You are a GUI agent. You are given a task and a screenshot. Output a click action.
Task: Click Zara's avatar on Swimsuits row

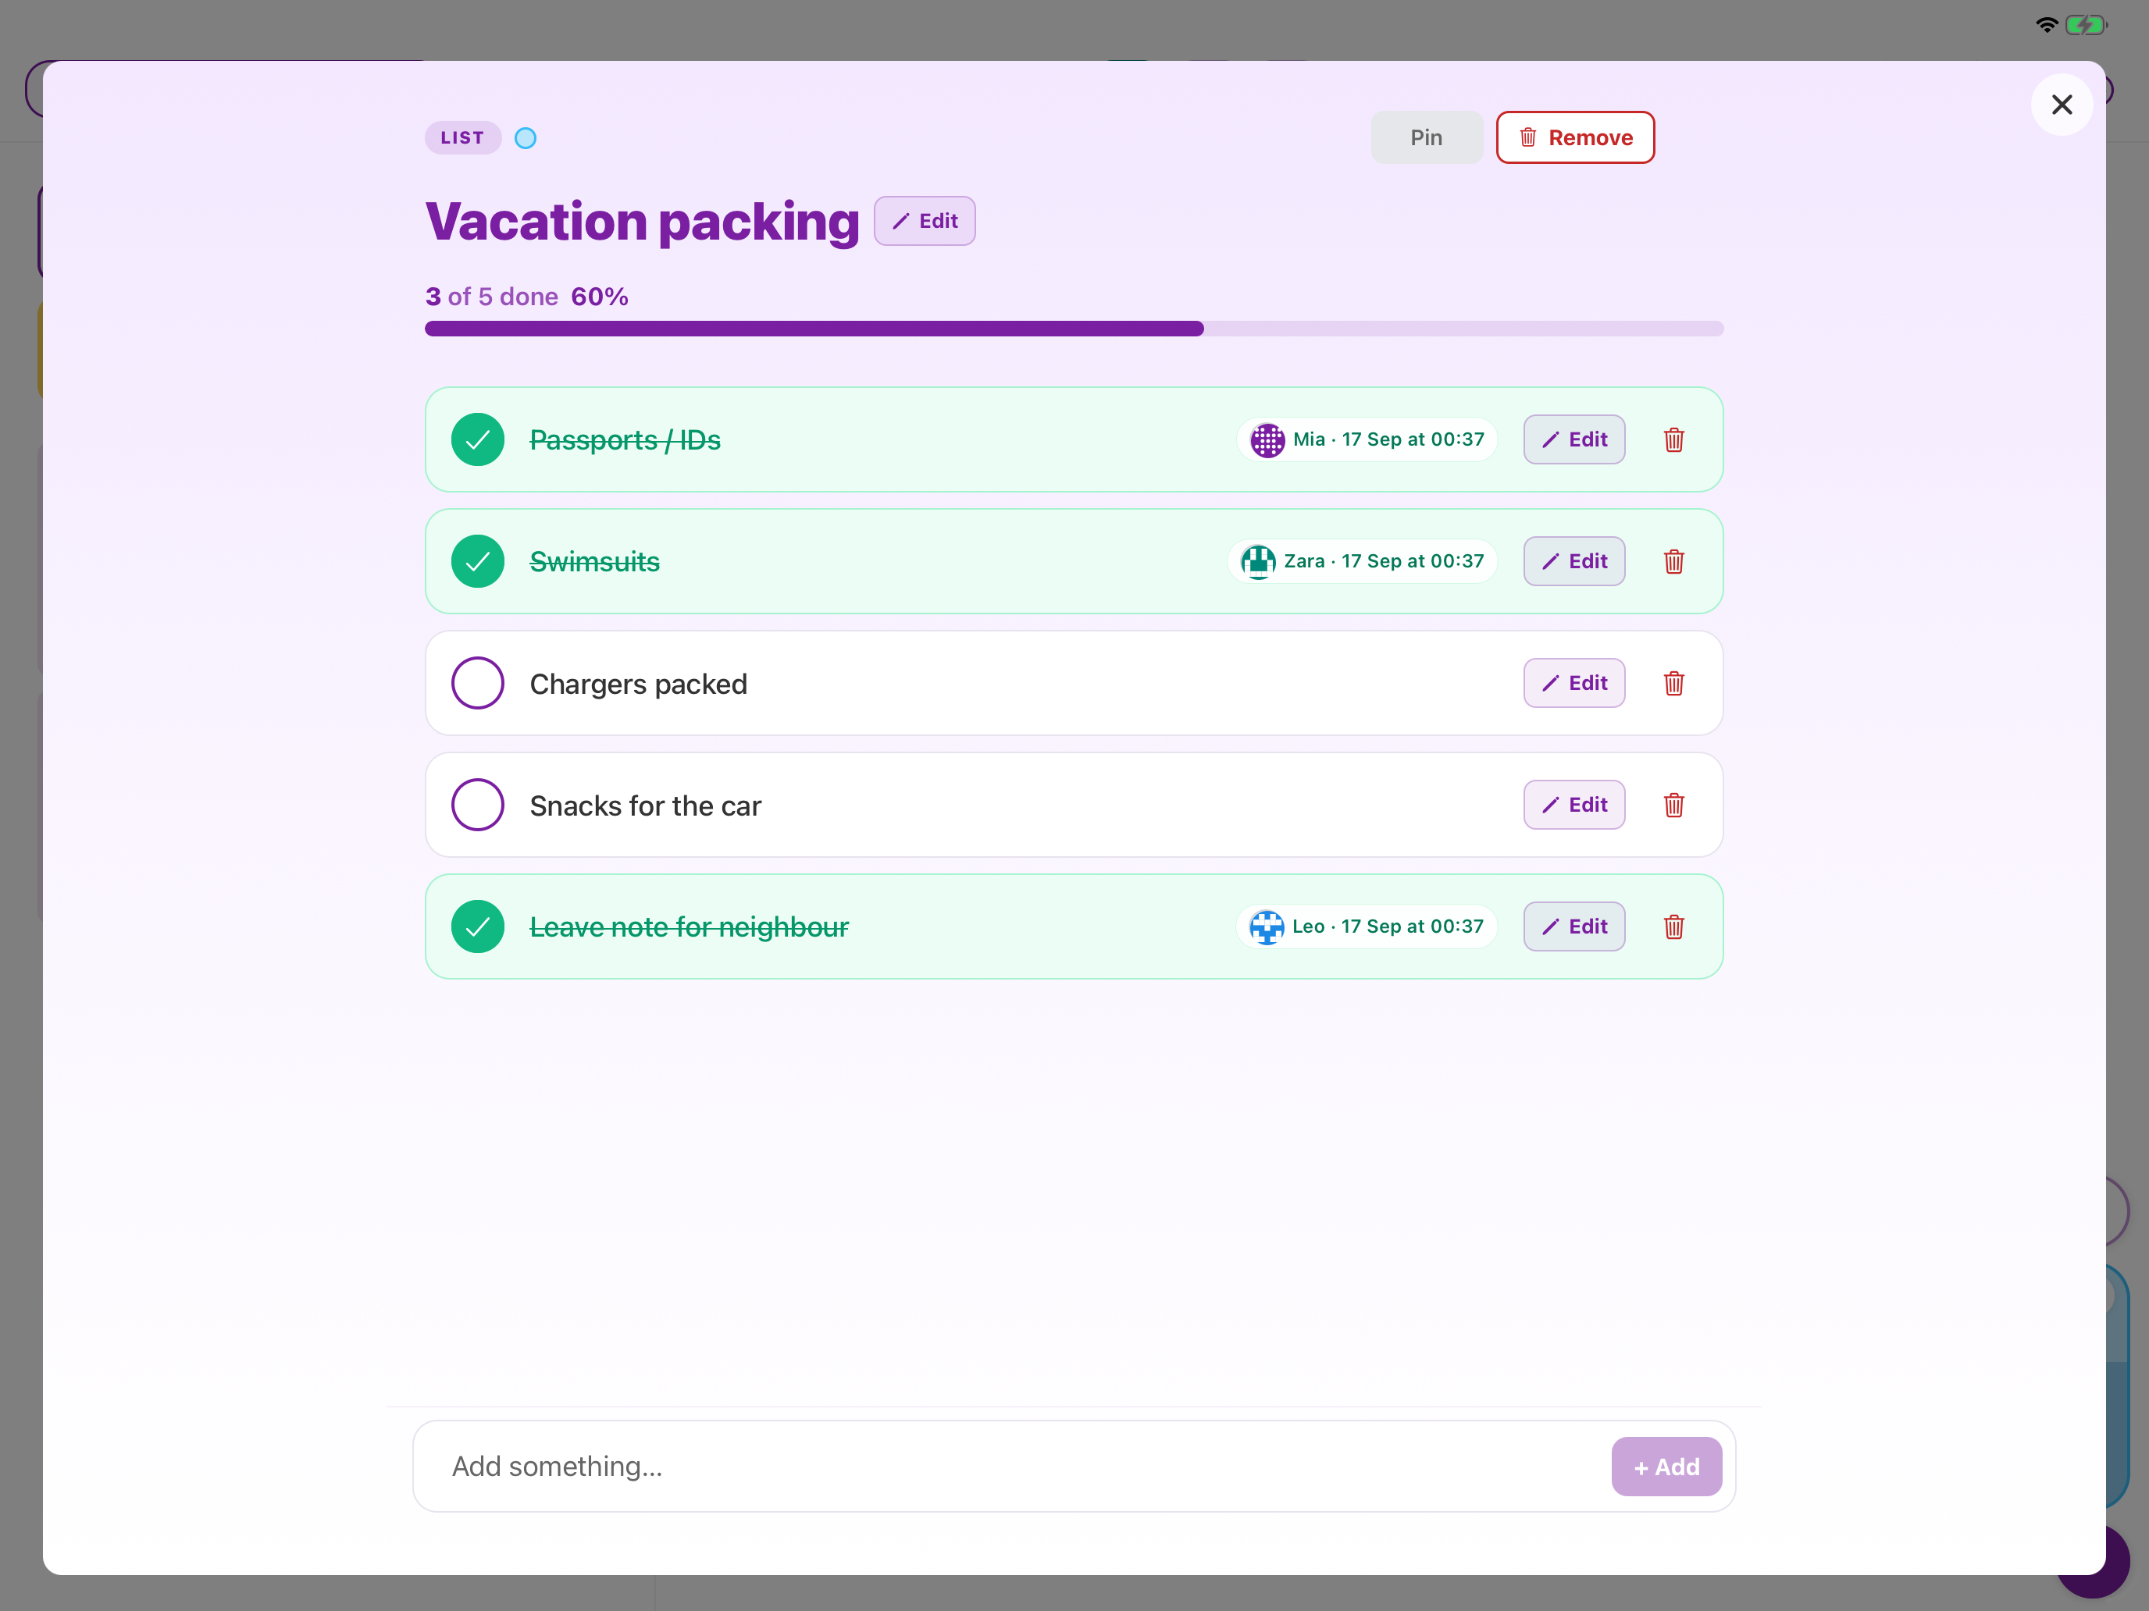(1258, 561)
